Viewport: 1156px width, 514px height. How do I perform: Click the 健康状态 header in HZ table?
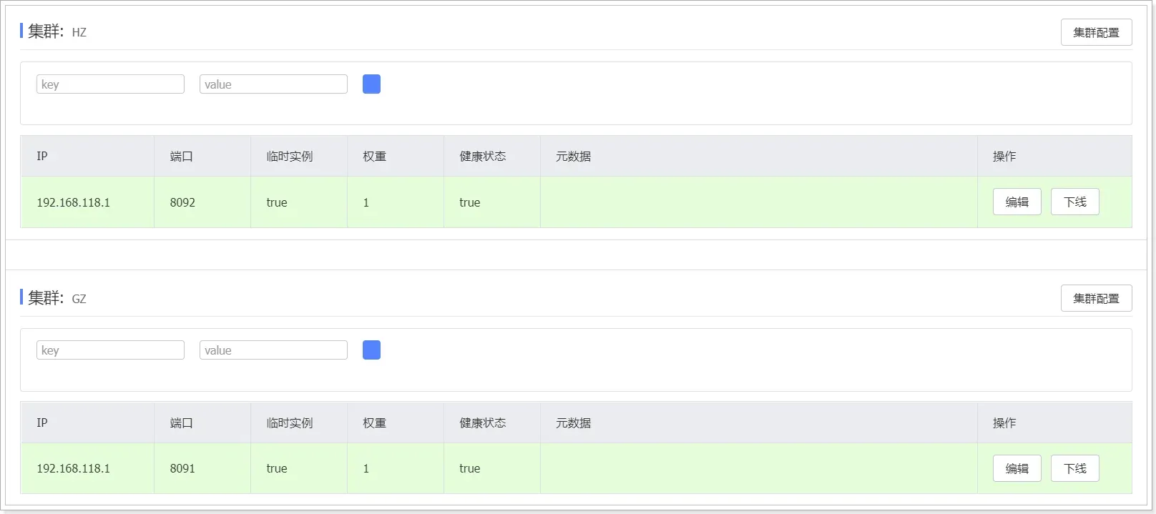click(x=483, y=157)
